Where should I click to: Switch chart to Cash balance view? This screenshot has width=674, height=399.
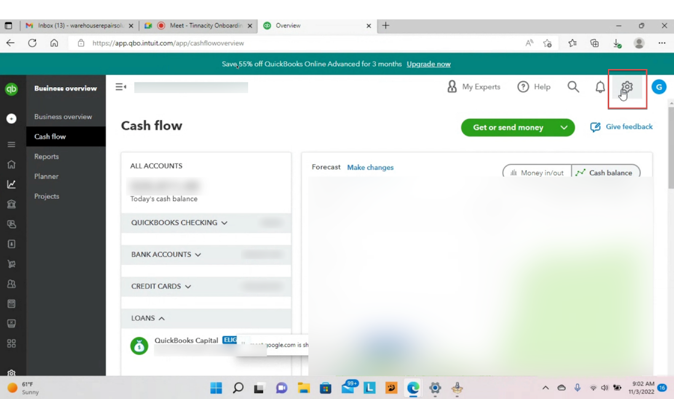tap(605, 173)
